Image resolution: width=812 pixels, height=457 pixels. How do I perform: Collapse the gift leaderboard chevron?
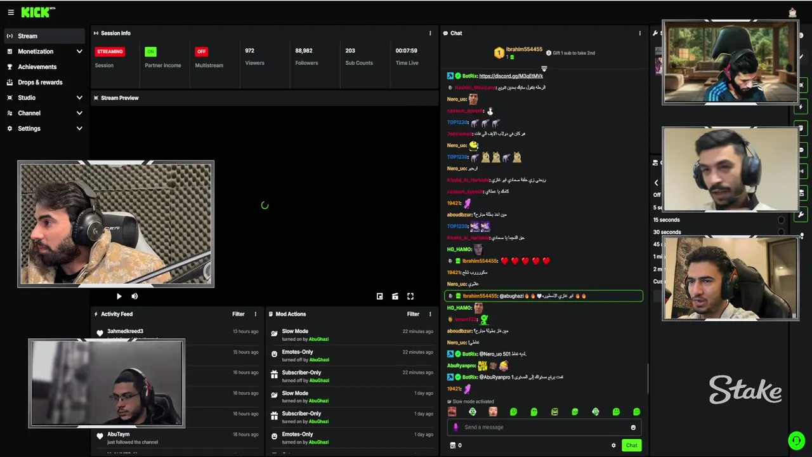click(544, 69)
